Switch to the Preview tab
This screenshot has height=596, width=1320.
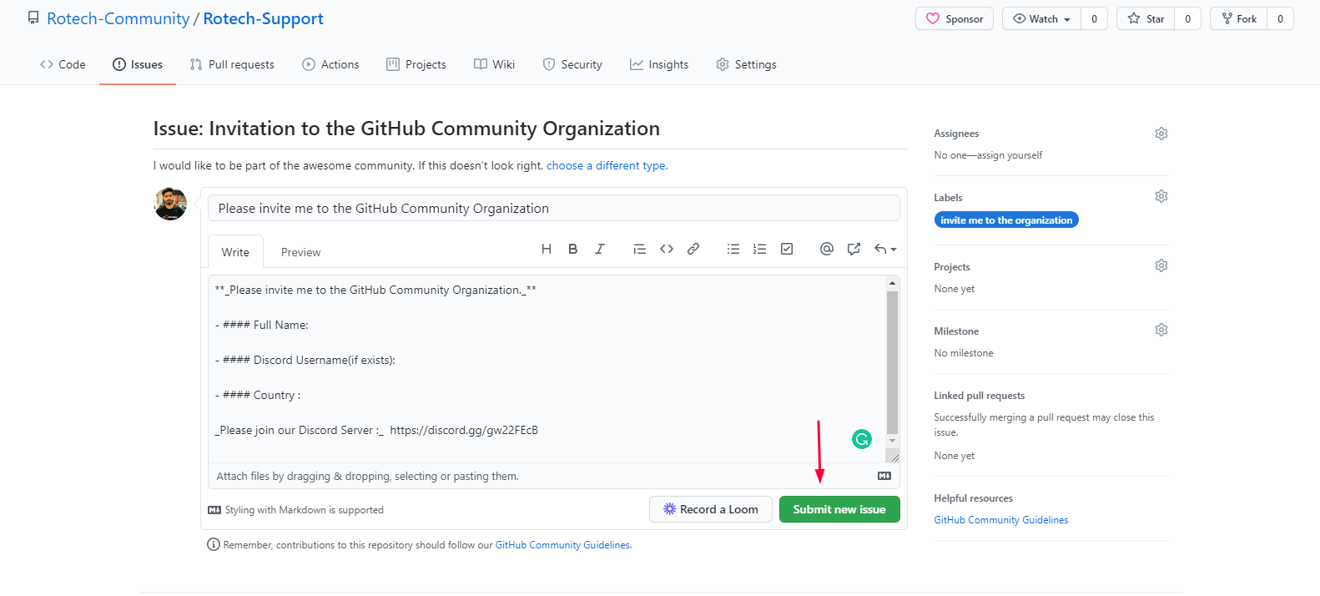(x=300, y=252)
